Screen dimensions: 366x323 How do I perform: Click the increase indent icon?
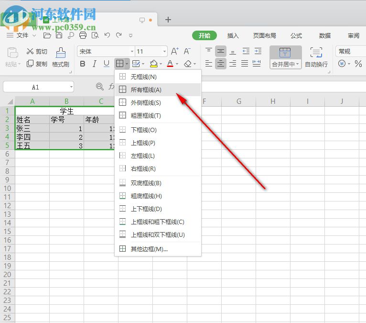258,51
